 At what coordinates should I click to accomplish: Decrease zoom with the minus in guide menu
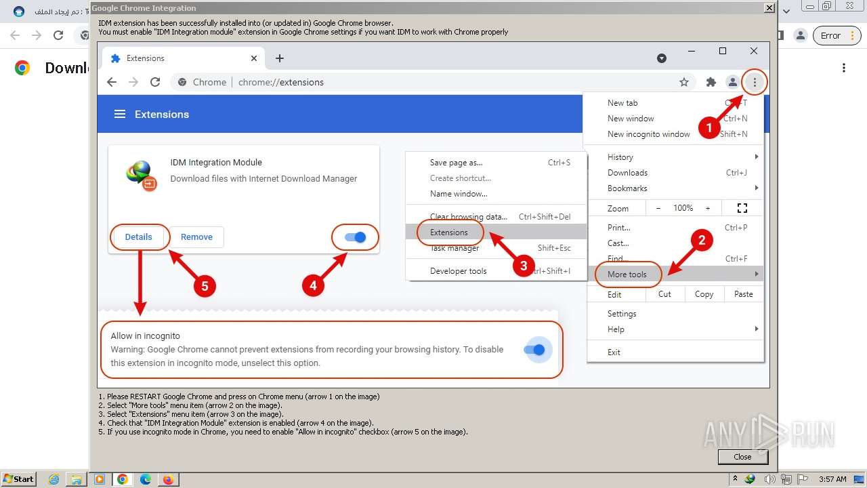(658, 208)
